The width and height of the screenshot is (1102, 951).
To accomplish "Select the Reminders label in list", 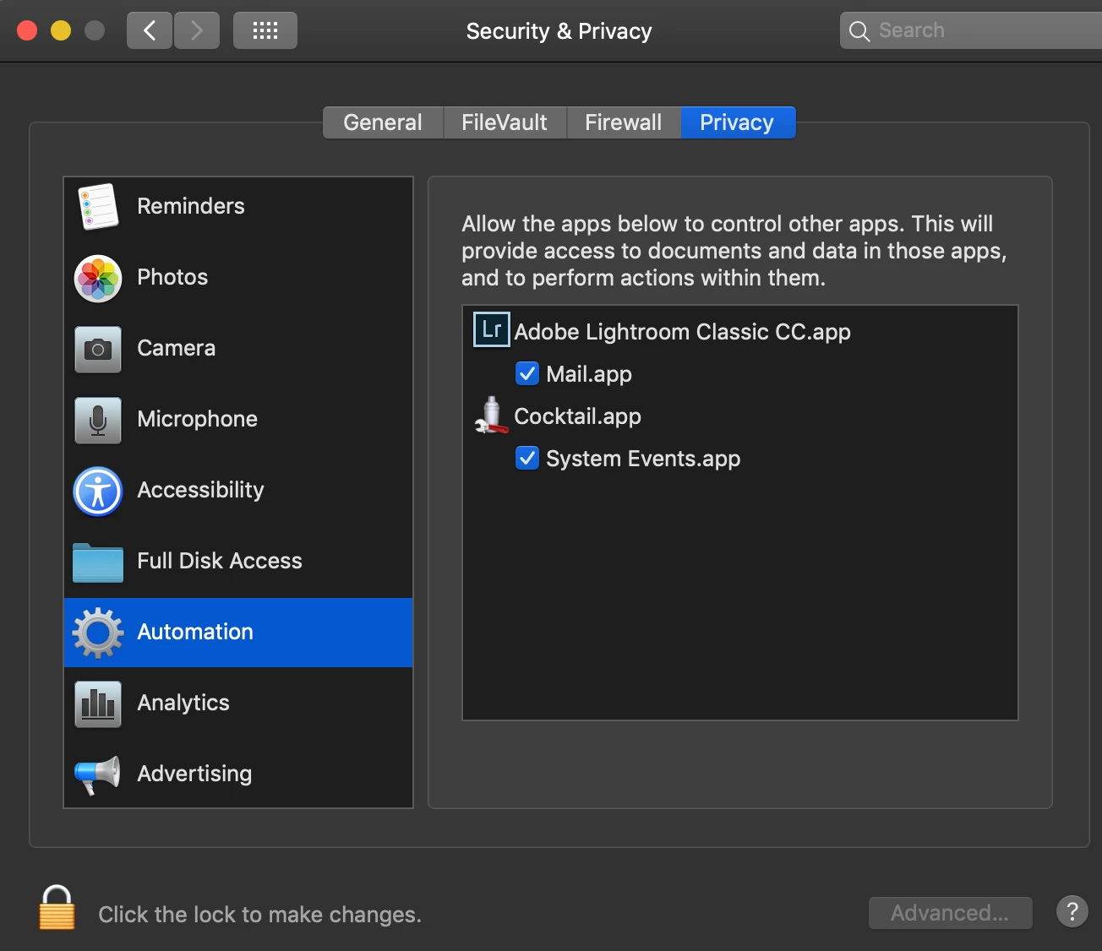I will tap(191, 206).
